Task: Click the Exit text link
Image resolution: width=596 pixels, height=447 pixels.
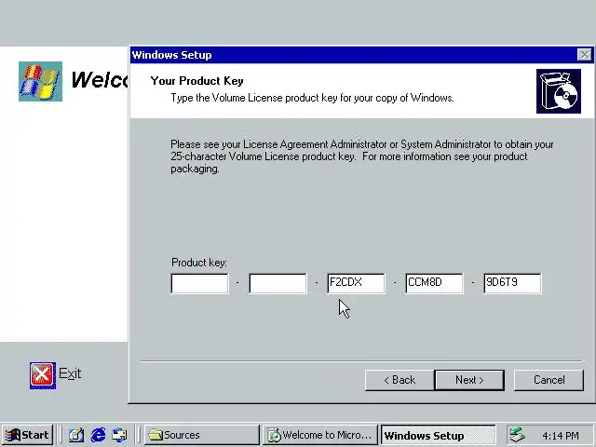Action: coord(70,373)
